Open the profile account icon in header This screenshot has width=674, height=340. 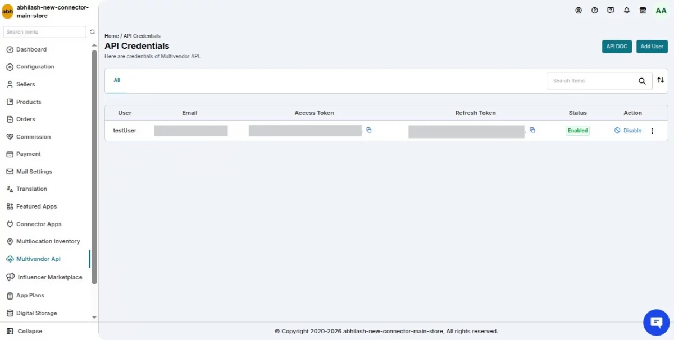579,11
